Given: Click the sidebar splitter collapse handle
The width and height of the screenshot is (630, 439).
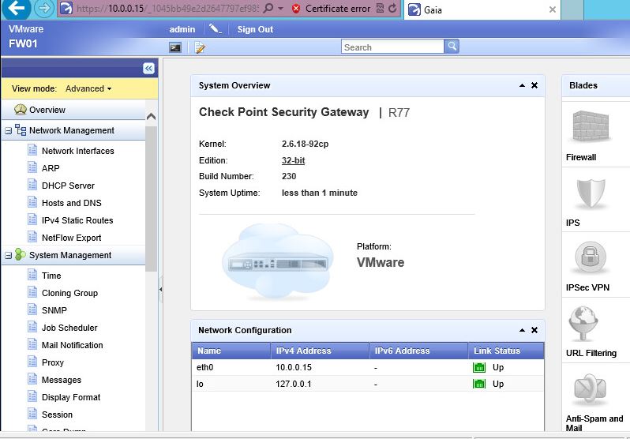Looking at the screenshot, I should pyautogui.click(x=160, y=289).
